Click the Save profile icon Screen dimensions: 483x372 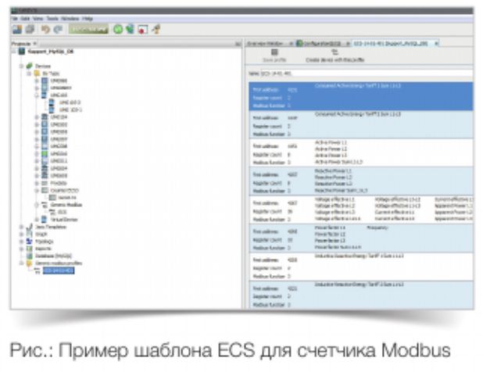click(274, 53)
